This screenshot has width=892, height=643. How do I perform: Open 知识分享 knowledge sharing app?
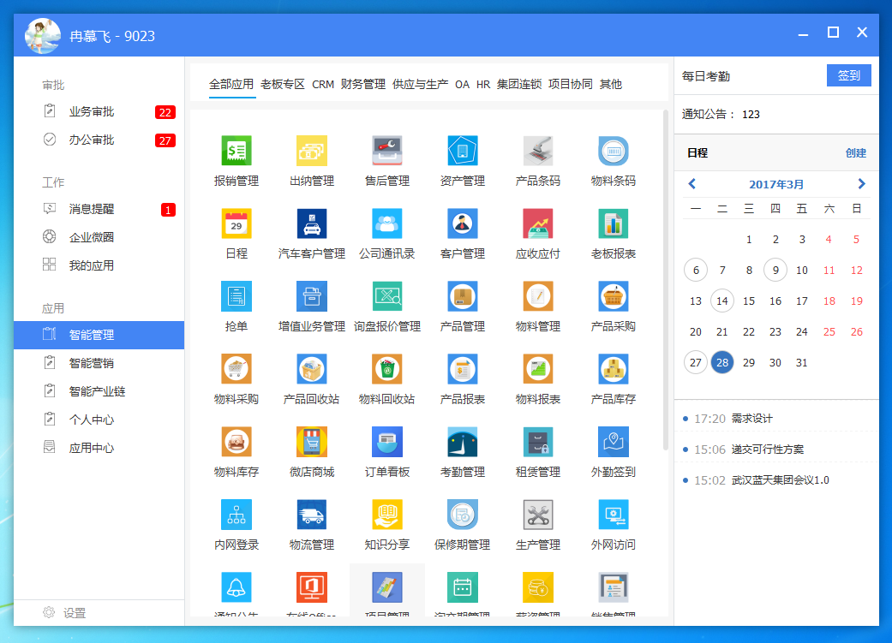386,515
